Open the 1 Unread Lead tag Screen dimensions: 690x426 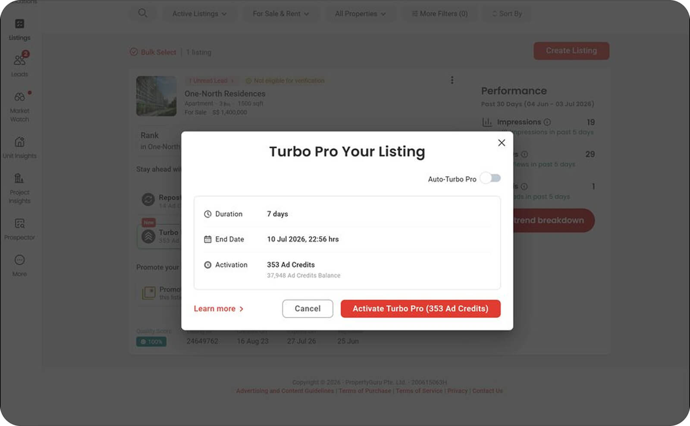click(x=211, y=81)
